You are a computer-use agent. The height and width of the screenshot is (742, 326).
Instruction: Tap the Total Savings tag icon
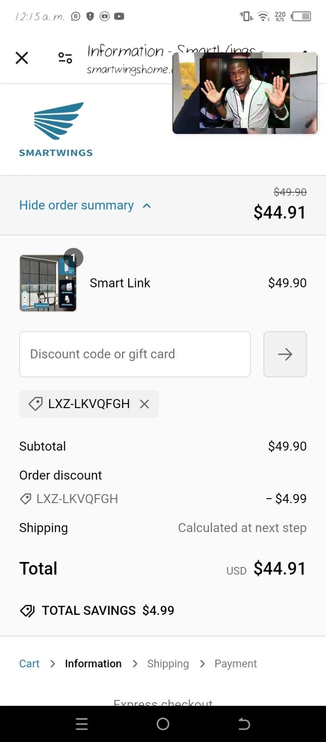[x=27, y=611]
